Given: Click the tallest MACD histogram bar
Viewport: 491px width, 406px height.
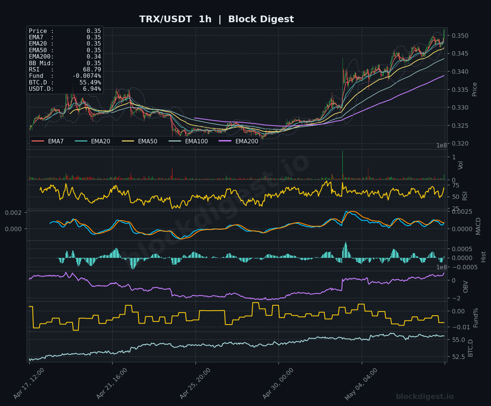Looking at the screenshot, I should (x=346, y=250).
